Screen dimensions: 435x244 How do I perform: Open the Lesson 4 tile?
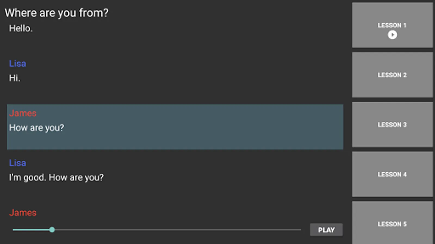pos(392,174)
